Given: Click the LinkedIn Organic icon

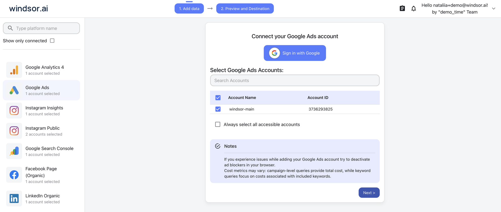Looking at the screenshot, I should pos(14,198).
